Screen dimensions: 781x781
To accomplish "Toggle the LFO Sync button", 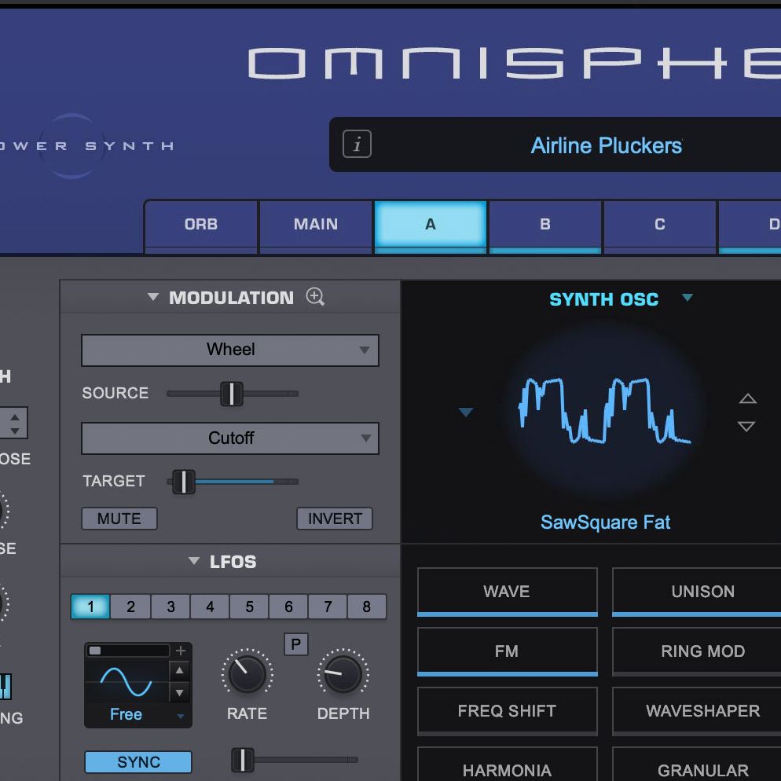I will [138, 762].
